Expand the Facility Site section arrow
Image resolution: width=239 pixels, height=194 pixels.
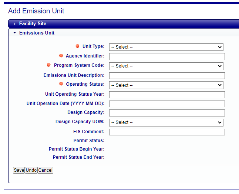(x=15, y=24)
